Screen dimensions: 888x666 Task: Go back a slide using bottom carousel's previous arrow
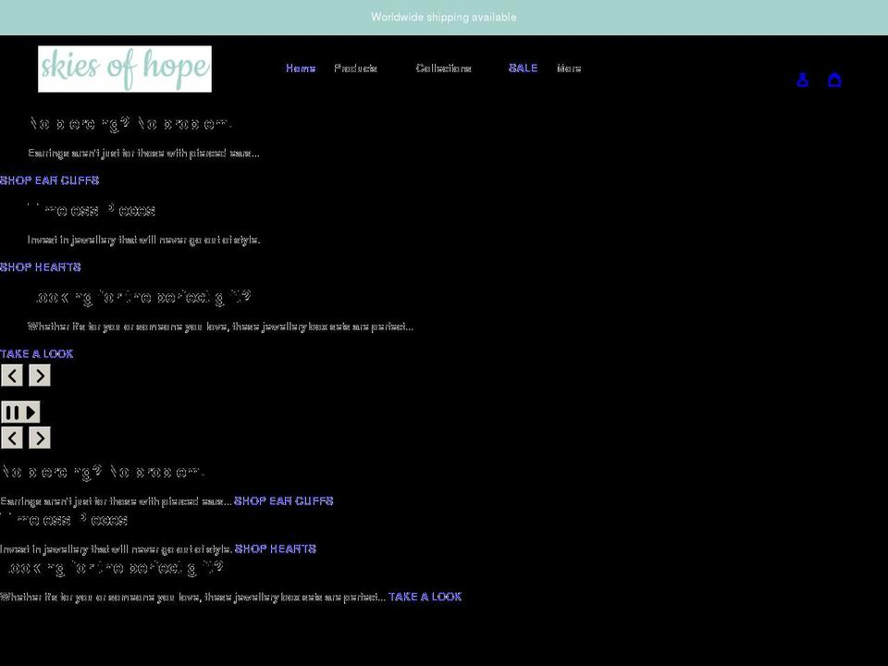(x=12, y=438)
